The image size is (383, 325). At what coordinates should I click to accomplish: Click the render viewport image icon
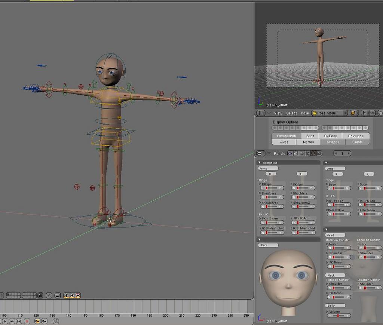pyautogui.click(x=58, y=295)
